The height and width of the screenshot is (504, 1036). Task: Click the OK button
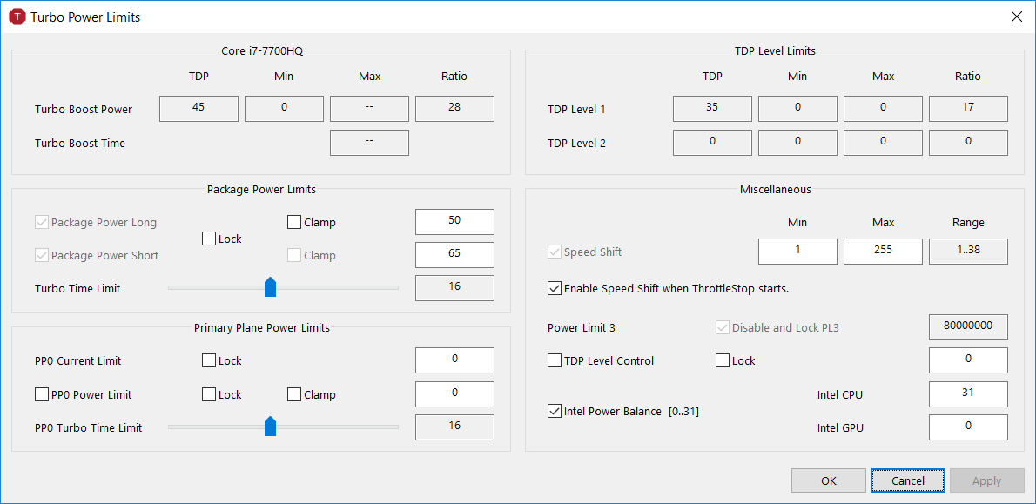[829, 480]
